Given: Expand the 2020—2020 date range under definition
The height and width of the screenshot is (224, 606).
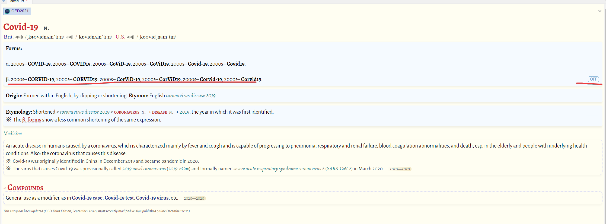Looking at the screenshot, I should coord(400,169).
